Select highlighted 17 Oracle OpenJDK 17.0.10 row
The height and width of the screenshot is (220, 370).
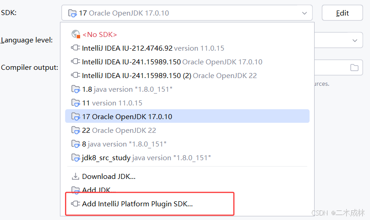[187, 116]
